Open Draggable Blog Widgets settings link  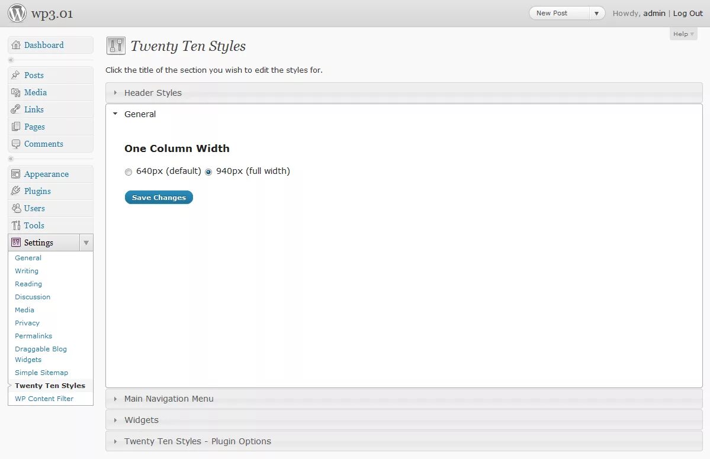[x=41, y=354]
